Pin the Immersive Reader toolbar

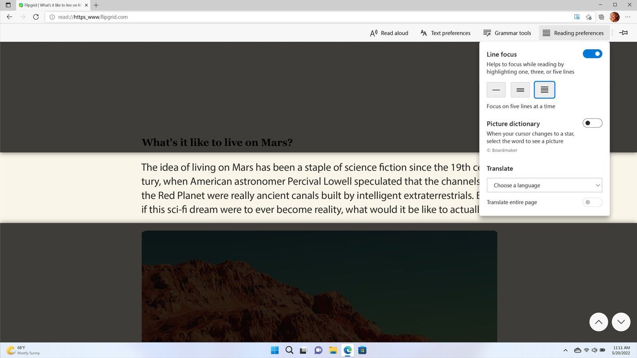[x=623, y=32]
